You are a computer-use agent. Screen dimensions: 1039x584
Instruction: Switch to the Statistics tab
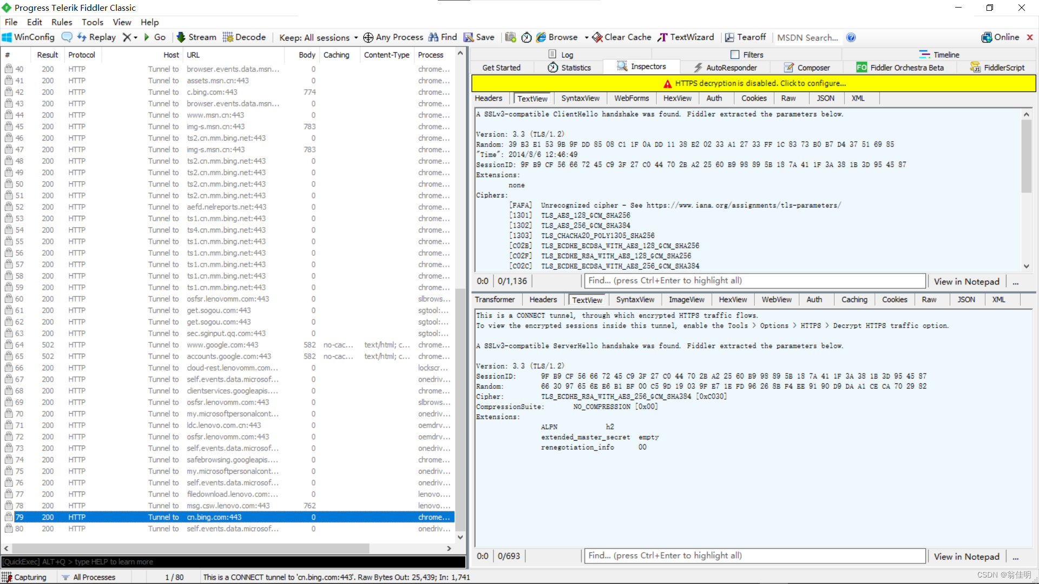pyautogui.click(x=569, y=68)
